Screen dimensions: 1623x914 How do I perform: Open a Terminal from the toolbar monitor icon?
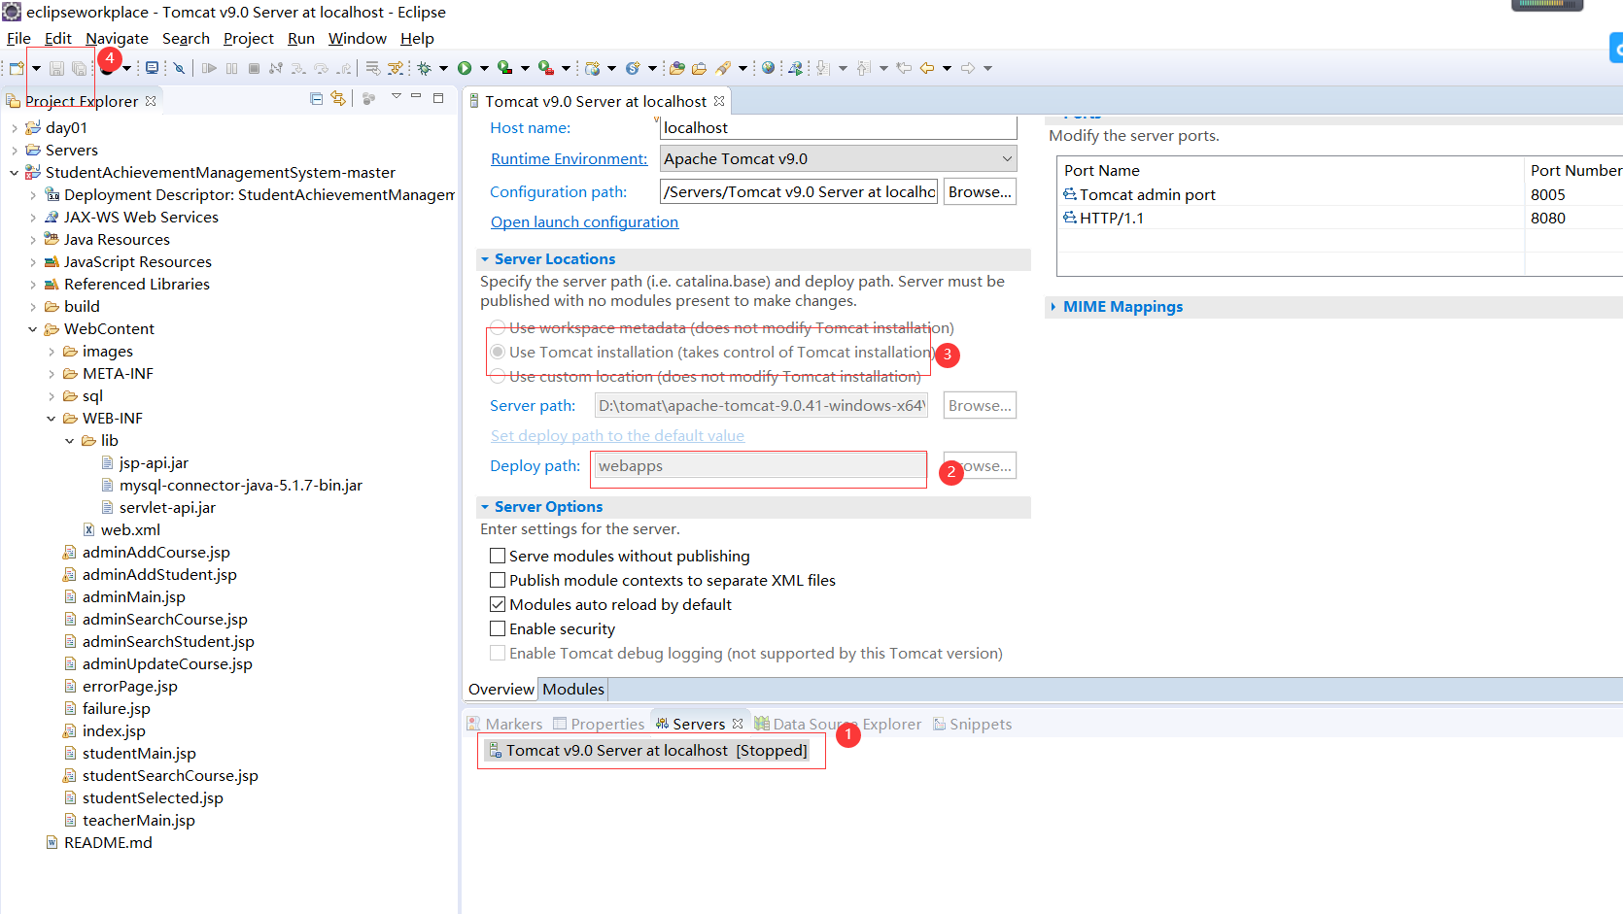tap(152, 68)
